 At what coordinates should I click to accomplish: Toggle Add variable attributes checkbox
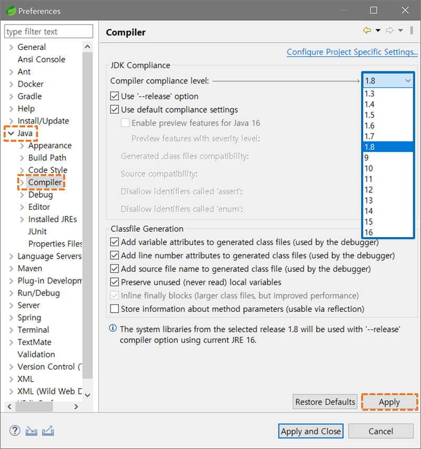pos(114,242)
